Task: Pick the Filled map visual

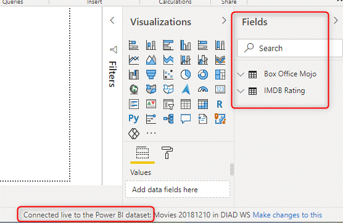Action: (x=151, y=89)
